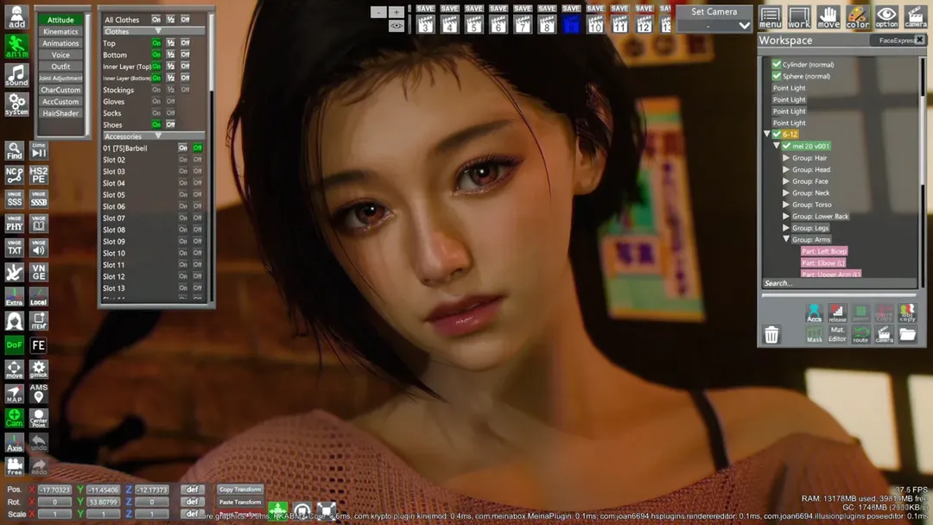Set All Clothes to half state
The width and height of the screenshot is (933, 525).
171,20
